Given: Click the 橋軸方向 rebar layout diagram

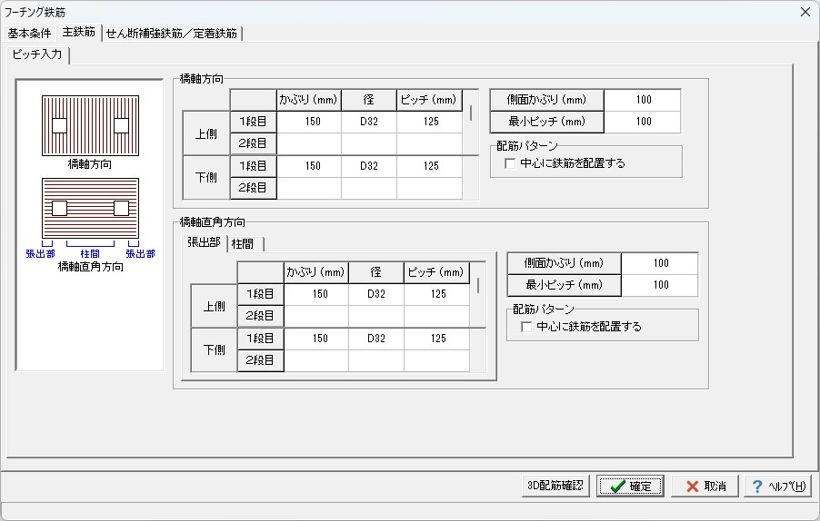Looking at the screenshot, I should click(91, 126).
